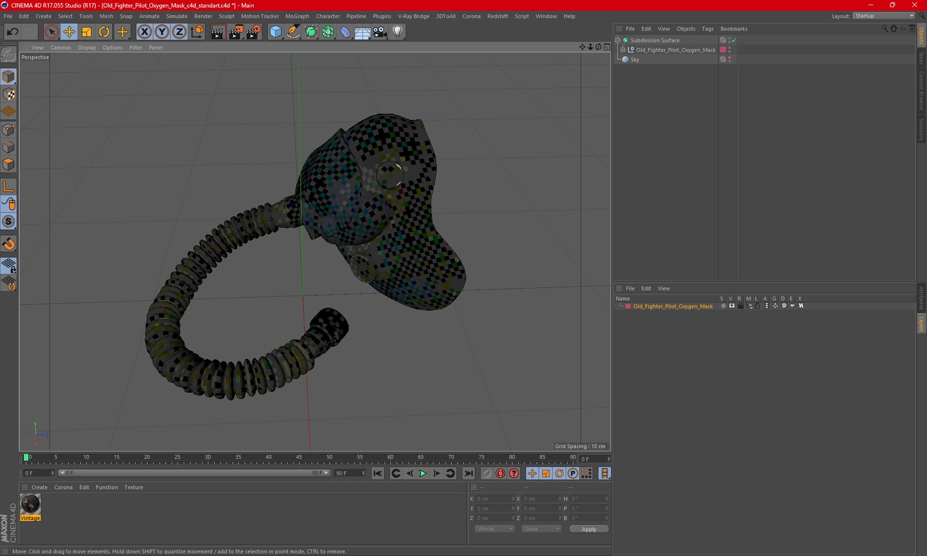Open the Layout Startup dropdown
The image size is (927, 556).
coord(884,16)
